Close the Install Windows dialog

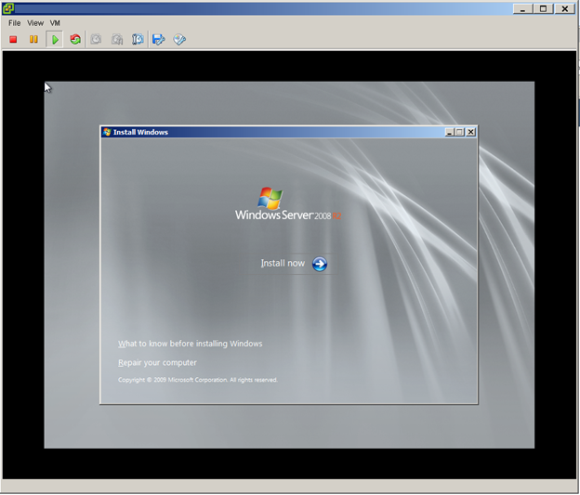click(471, 132)
